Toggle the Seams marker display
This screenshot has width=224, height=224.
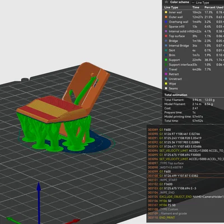pyautogui.click(x=194, y=88)
